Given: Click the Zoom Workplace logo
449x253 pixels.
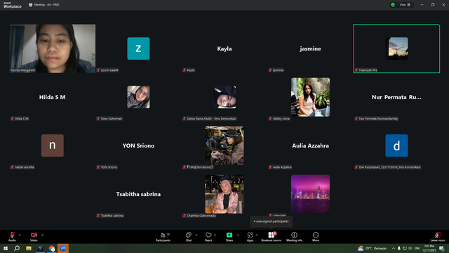Looking at the screenshot, I should tap(12, 5).
